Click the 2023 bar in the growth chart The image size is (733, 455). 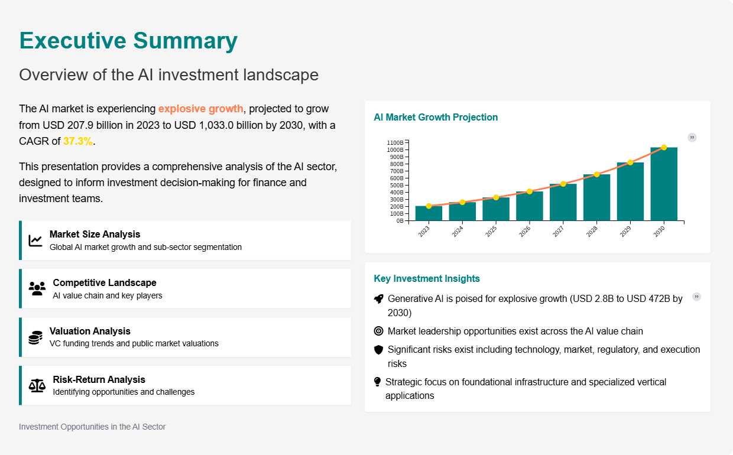point(429,214)
